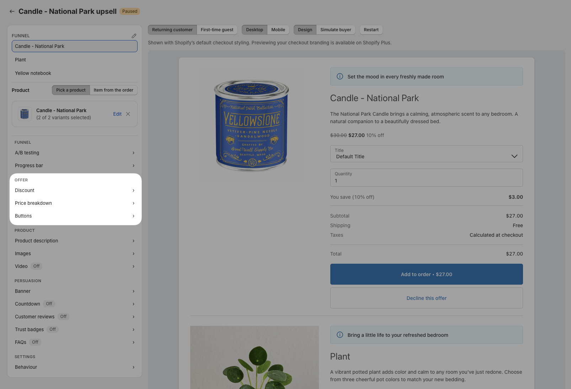
Task: Select the Plant funnel step
Action: [x=75, y=60]
